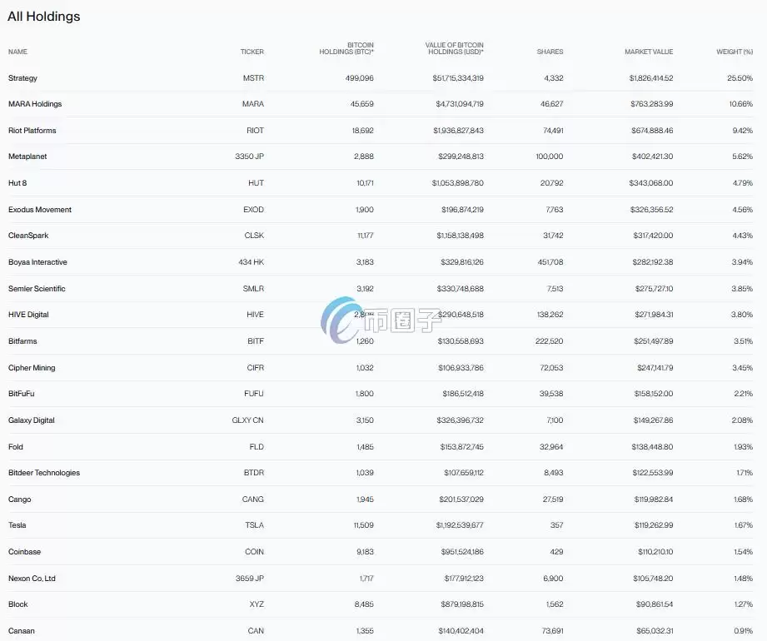Image resolution: width=767 pixels, height=641 pixels.
Task: Open the Strategy holding row name
Action: [x=22, y=78]
